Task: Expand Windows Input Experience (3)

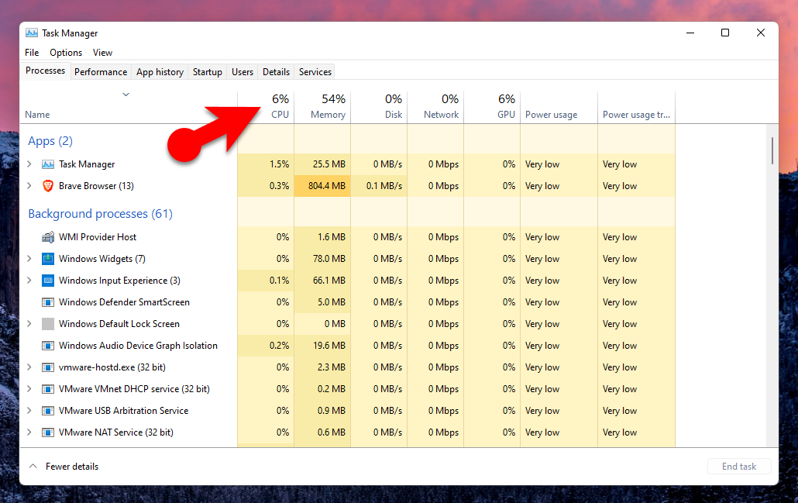Action: click(x=29, y=281)
